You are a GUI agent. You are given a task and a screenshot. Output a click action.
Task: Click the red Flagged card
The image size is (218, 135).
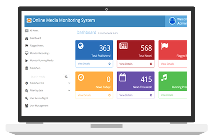coord(172,50)
